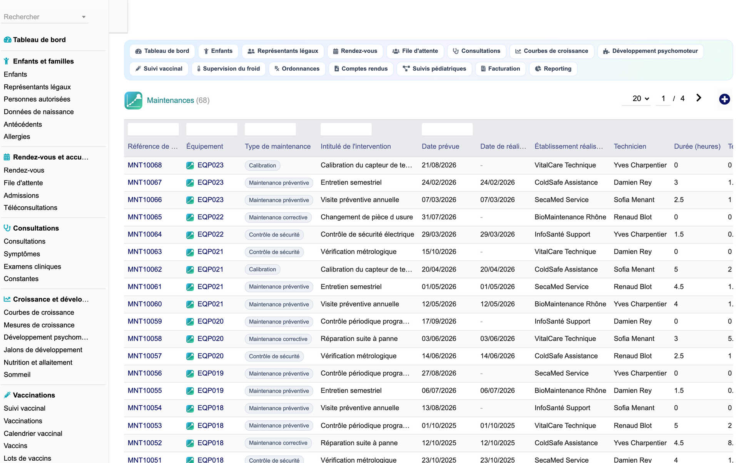Click the Intitulé de l'intervention filter field
749x463 pixels.
pyautogui.click(x=346, y=129)
